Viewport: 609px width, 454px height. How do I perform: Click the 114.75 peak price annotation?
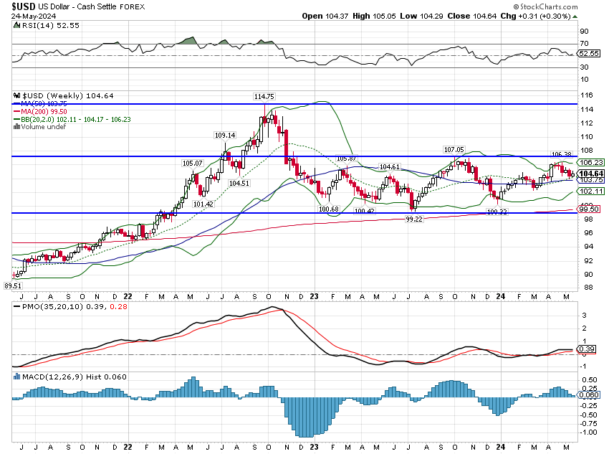click(x=264, y=97)
